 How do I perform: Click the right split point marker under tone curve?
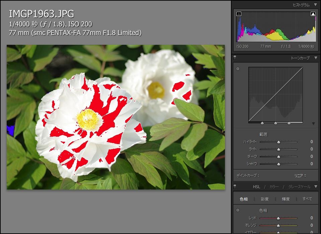coord(289,123)
